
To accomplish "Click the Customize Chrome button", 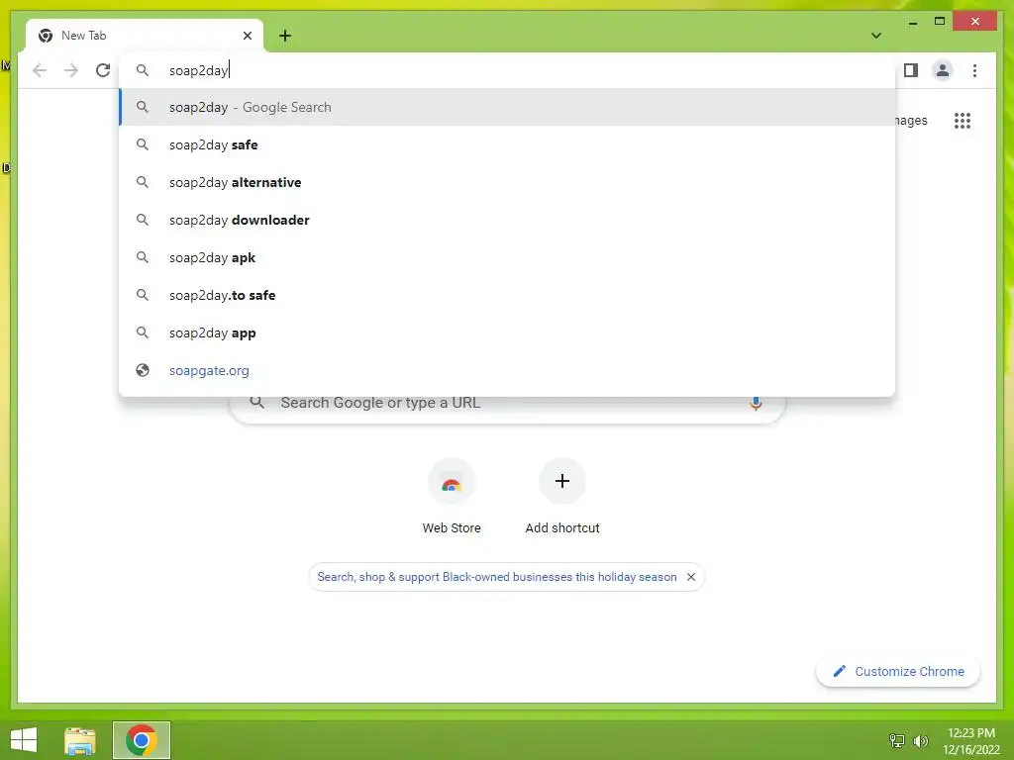I will tap(898, 672).
